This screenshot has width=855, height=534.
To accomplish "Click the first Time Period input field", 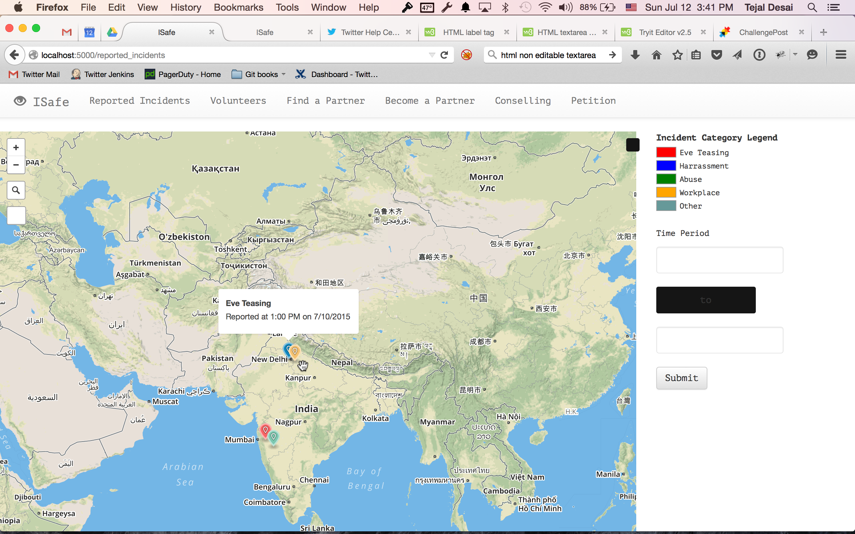I will pyautogui.click(x=719, y=260).
